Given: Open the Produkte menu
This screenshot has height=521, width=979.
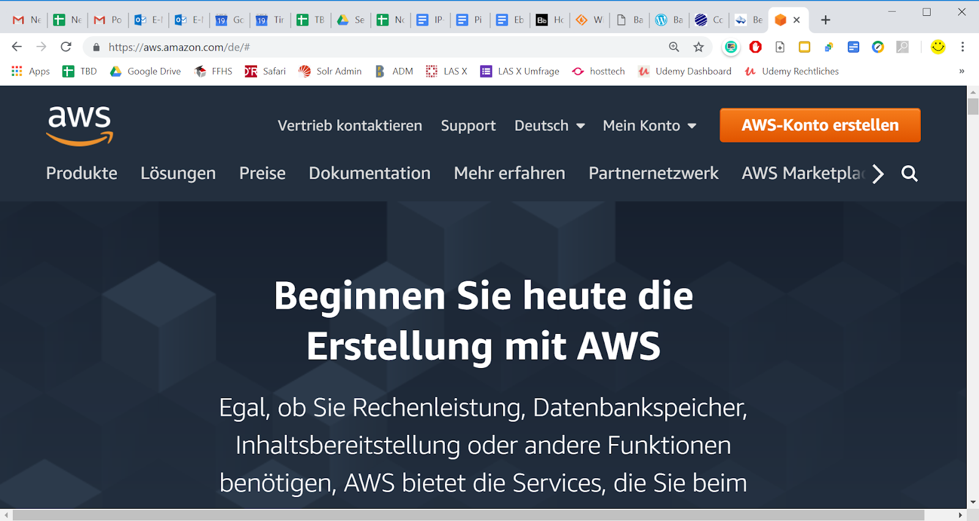Looking at the screenshot, I should pyautogui.click(x=81, y=173).
